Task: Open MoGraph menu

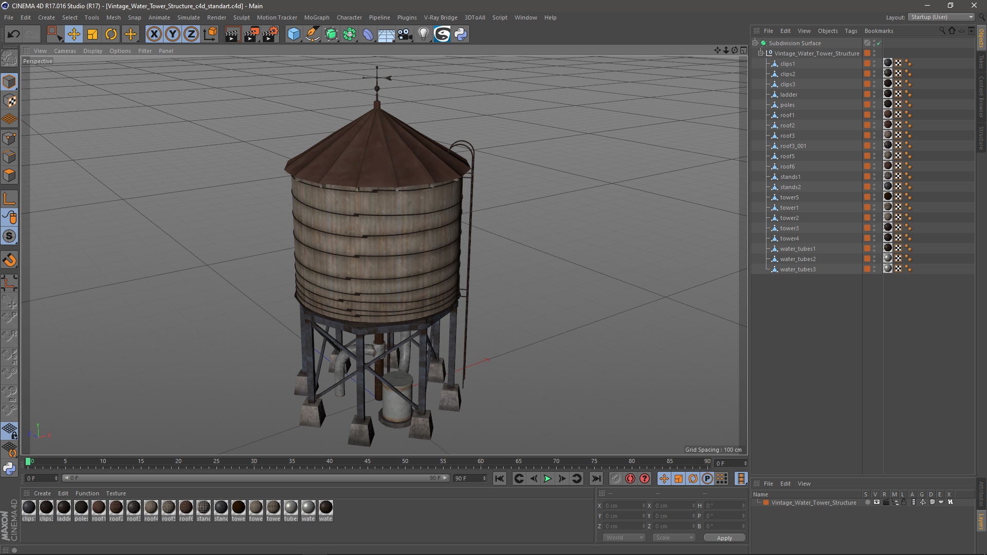Action: (x=317, y=17)
